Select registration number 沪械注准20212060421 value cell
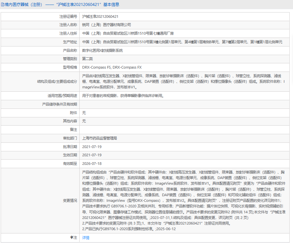Image resolution: width=293 pixels, height=245 pixels. 100,16
